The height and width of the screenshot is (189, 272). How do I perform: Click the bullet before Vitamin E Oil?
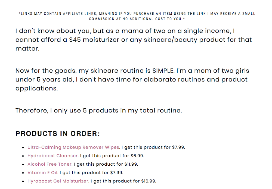click(x=23, y=173)
